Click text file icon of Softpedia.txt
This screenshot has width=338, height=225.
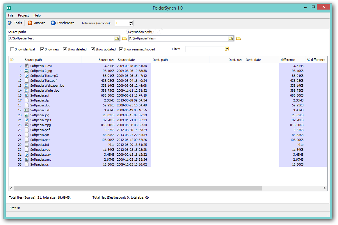coord(26,145)
